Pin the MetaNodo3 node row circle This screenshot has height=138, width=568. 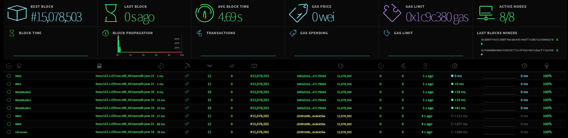click(9, 100)
